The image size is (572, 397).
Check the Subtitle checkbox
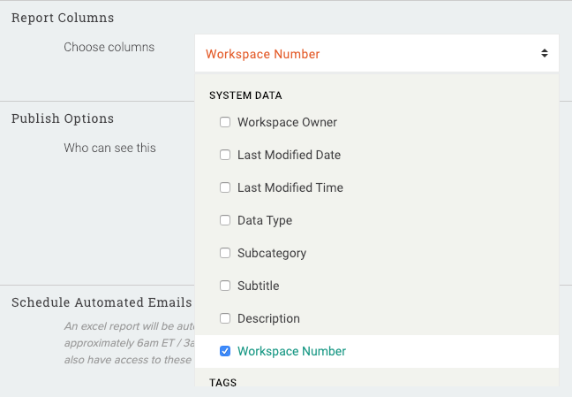pyautogui.click(x=225, y=286)
